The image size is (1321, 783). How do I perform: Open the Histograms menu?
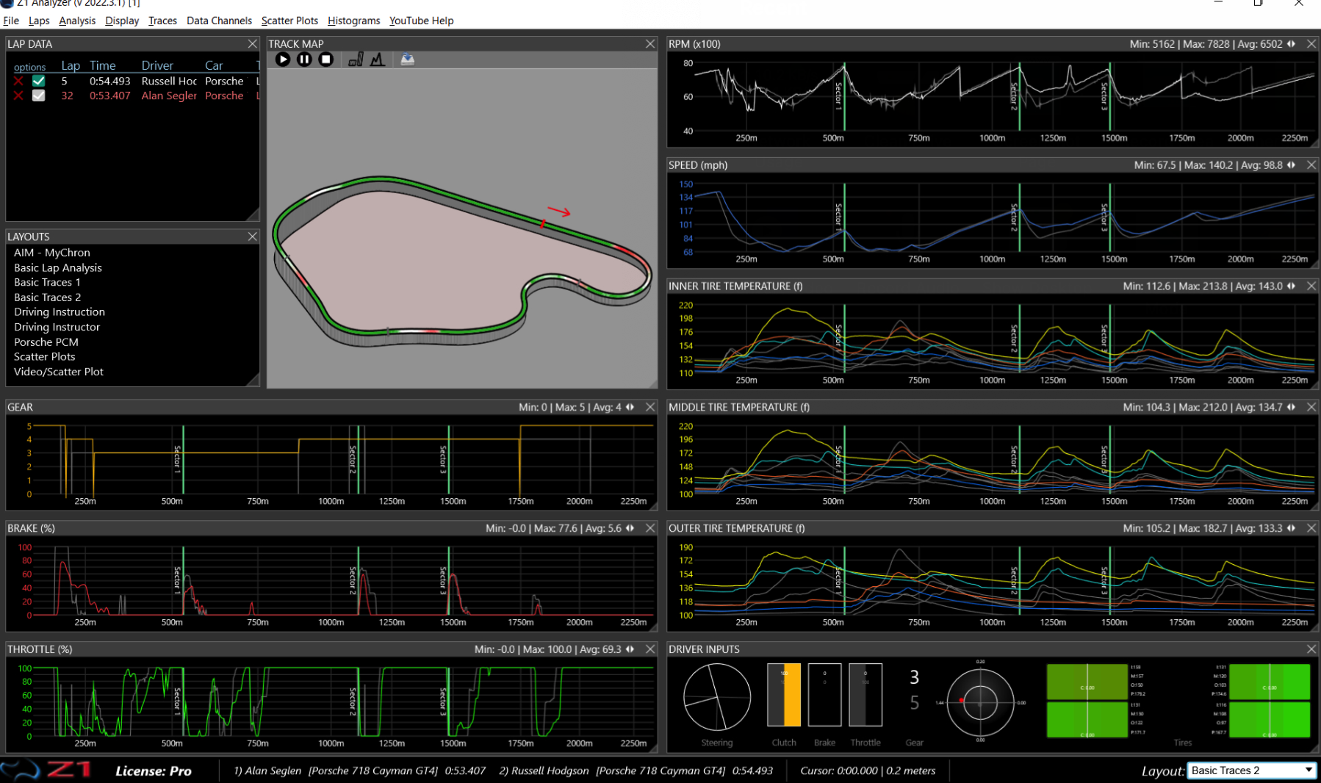353,21
